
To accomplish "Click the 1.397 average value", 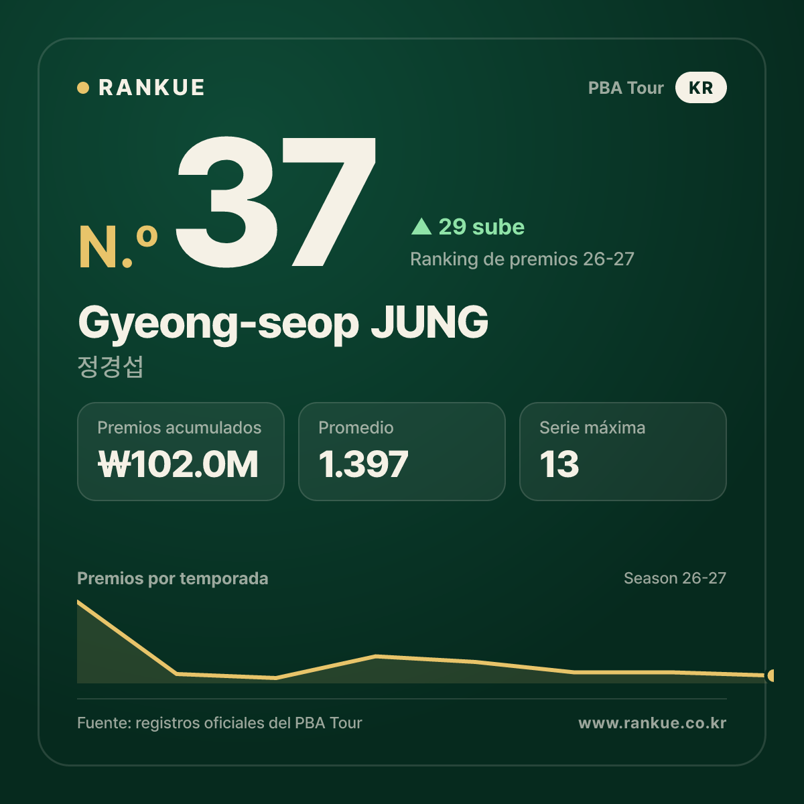I will pos(363,464).
